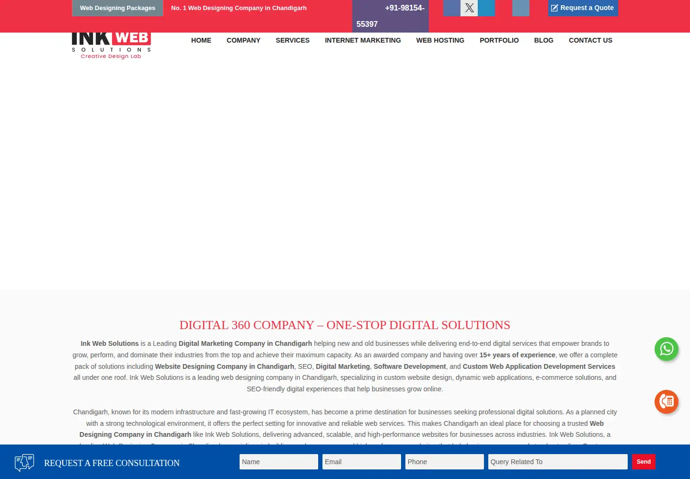This screenshot has width=690, height=479.
Task: Open the COMPANY menu
Action: 243,40
